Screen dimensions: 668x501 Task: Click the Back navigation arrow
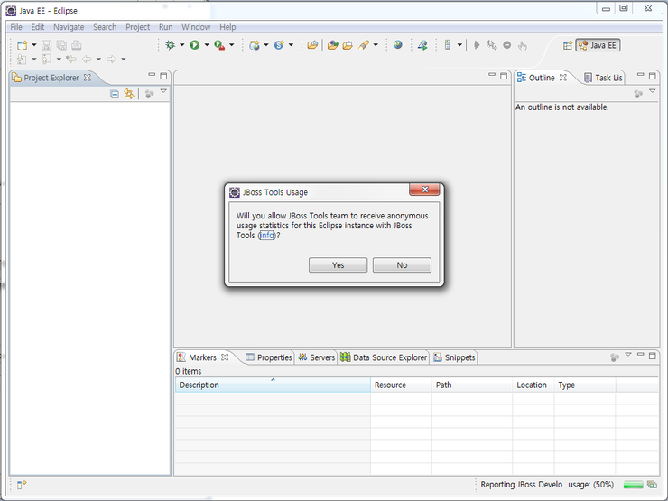pyautogui.click(x=87, y=60)
